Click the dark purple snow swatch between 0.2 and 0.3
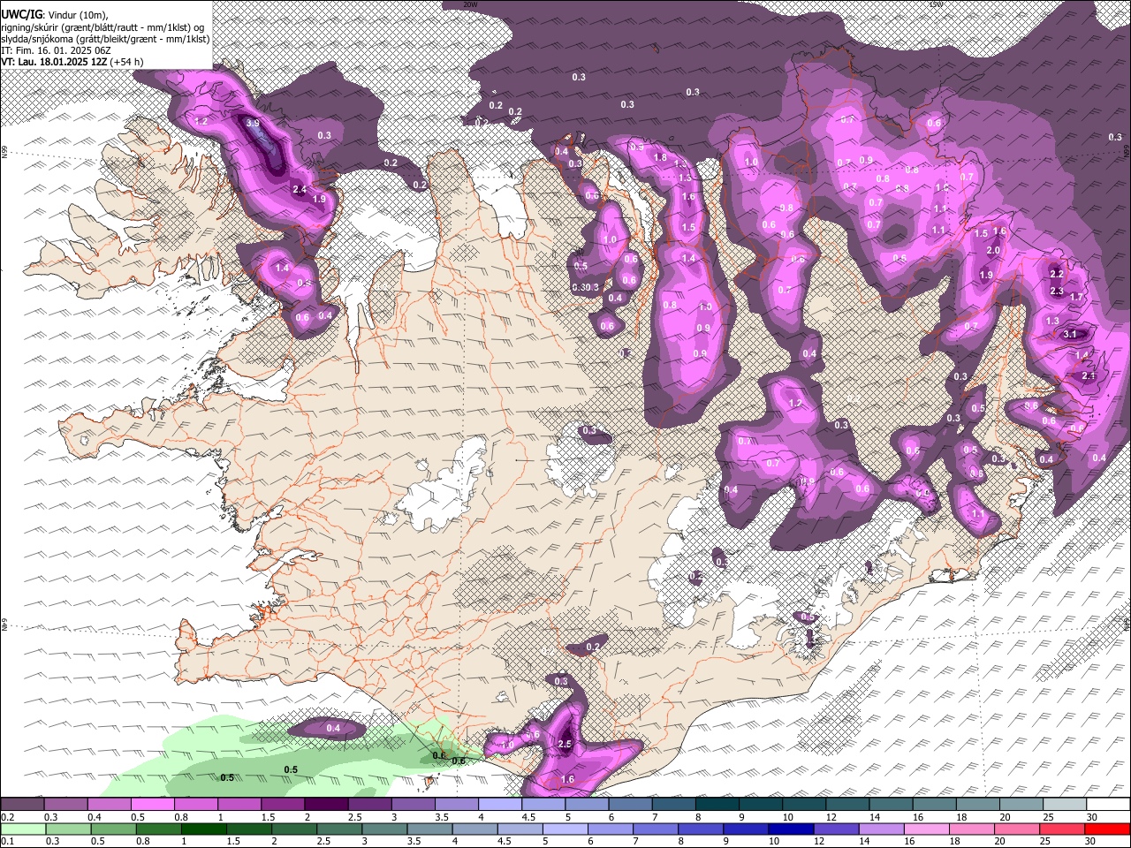Viewport: 1131px width, 848px height. coord(22,804)
